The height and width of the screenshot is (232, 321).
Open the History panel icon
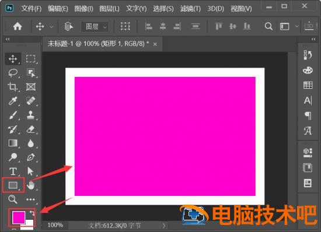point(308,55)
